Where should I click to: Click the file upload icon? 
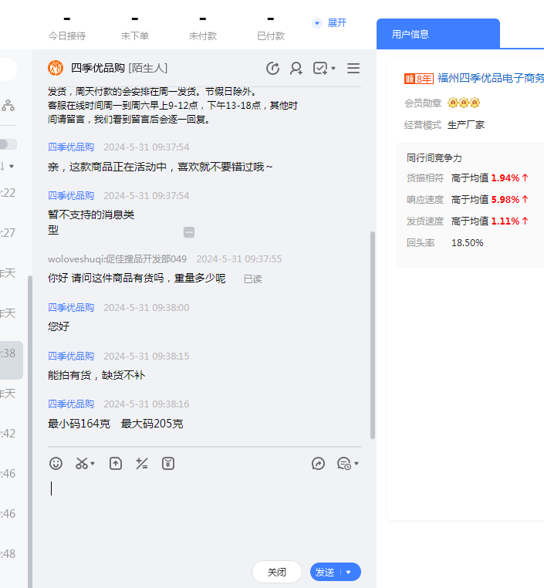[116, 463]
